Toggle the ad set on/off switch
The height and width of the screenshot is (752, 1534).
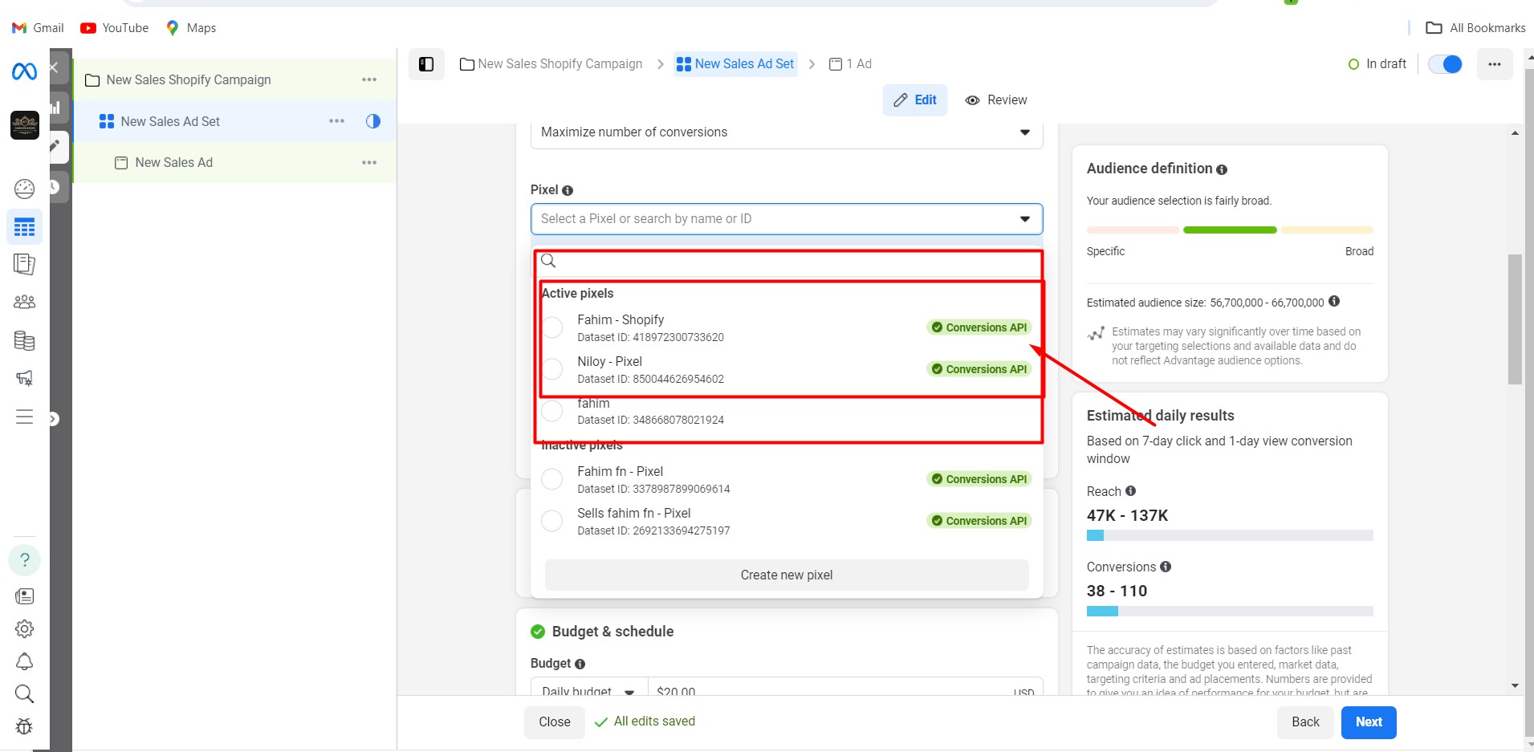point(1446,64)
